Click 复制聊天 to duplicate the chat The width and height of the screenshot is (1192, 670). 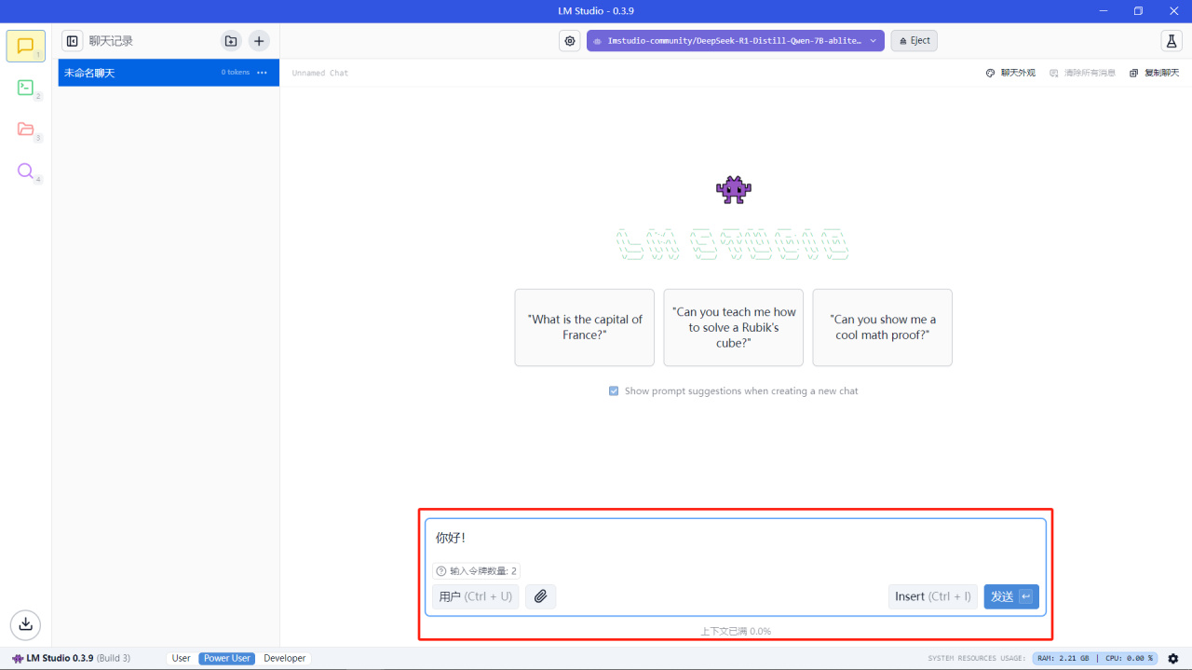click(1155, 73)
